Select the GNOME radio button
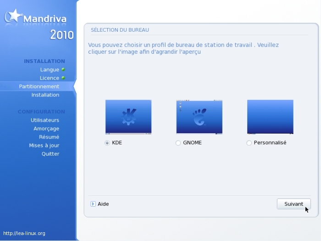Image resolution: width=321 pixels, height=241 pixels. (x=178, y=143)
